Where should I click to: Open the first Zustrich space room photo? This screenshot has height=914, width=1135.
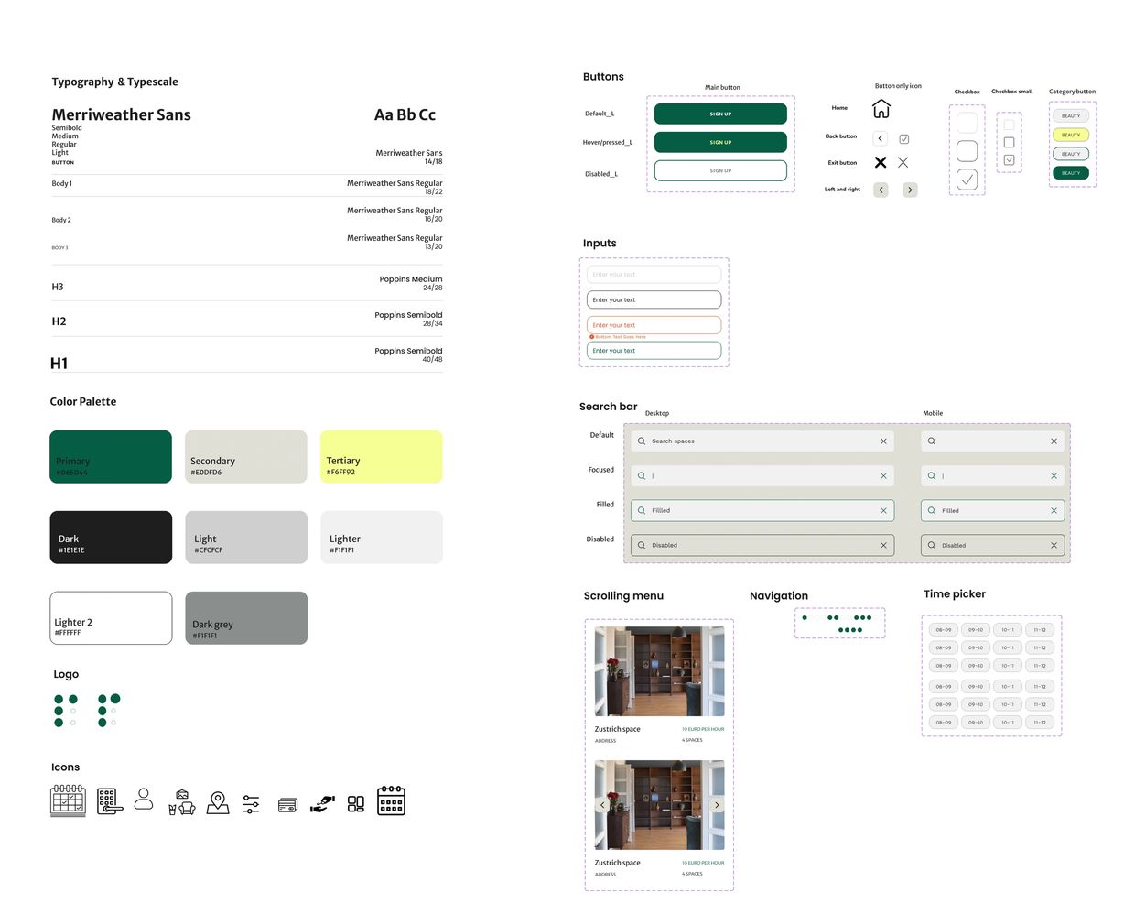point(659,671)
